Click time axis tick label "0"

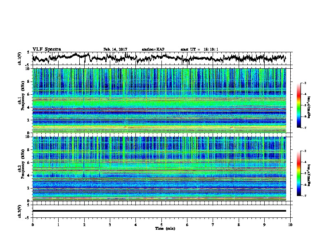coord(33,225)
